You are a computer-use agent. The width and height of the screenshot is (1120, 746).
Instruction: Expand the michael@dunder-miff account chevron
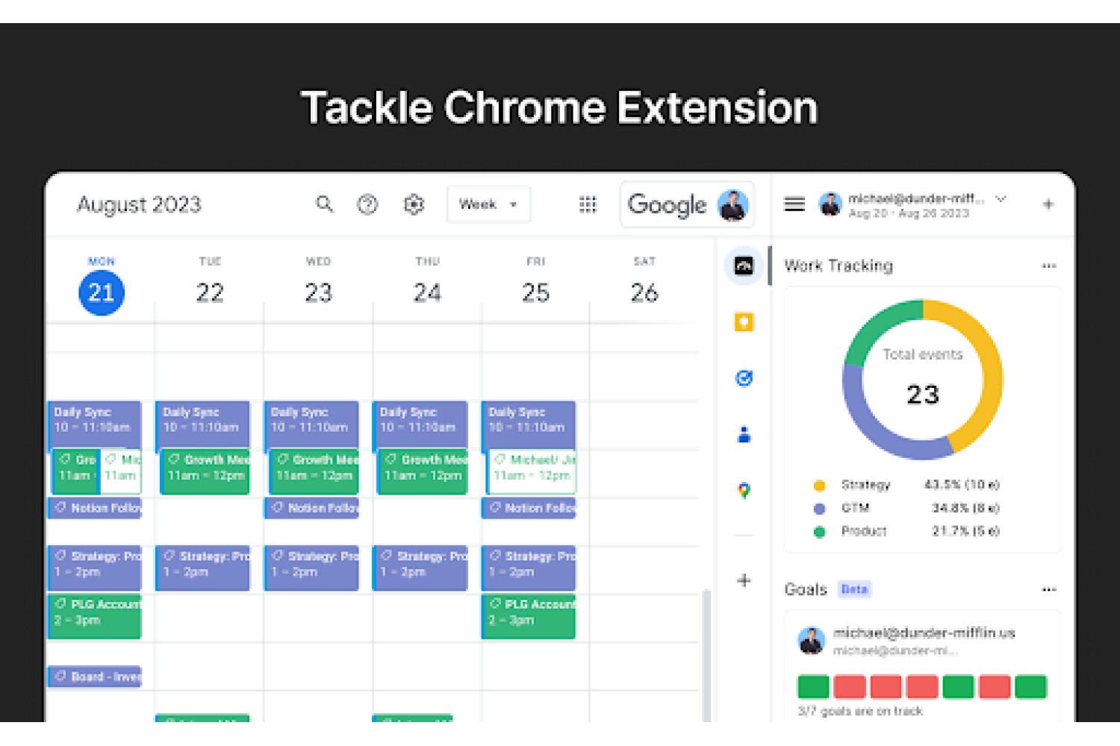click(x=1001, y=198)
